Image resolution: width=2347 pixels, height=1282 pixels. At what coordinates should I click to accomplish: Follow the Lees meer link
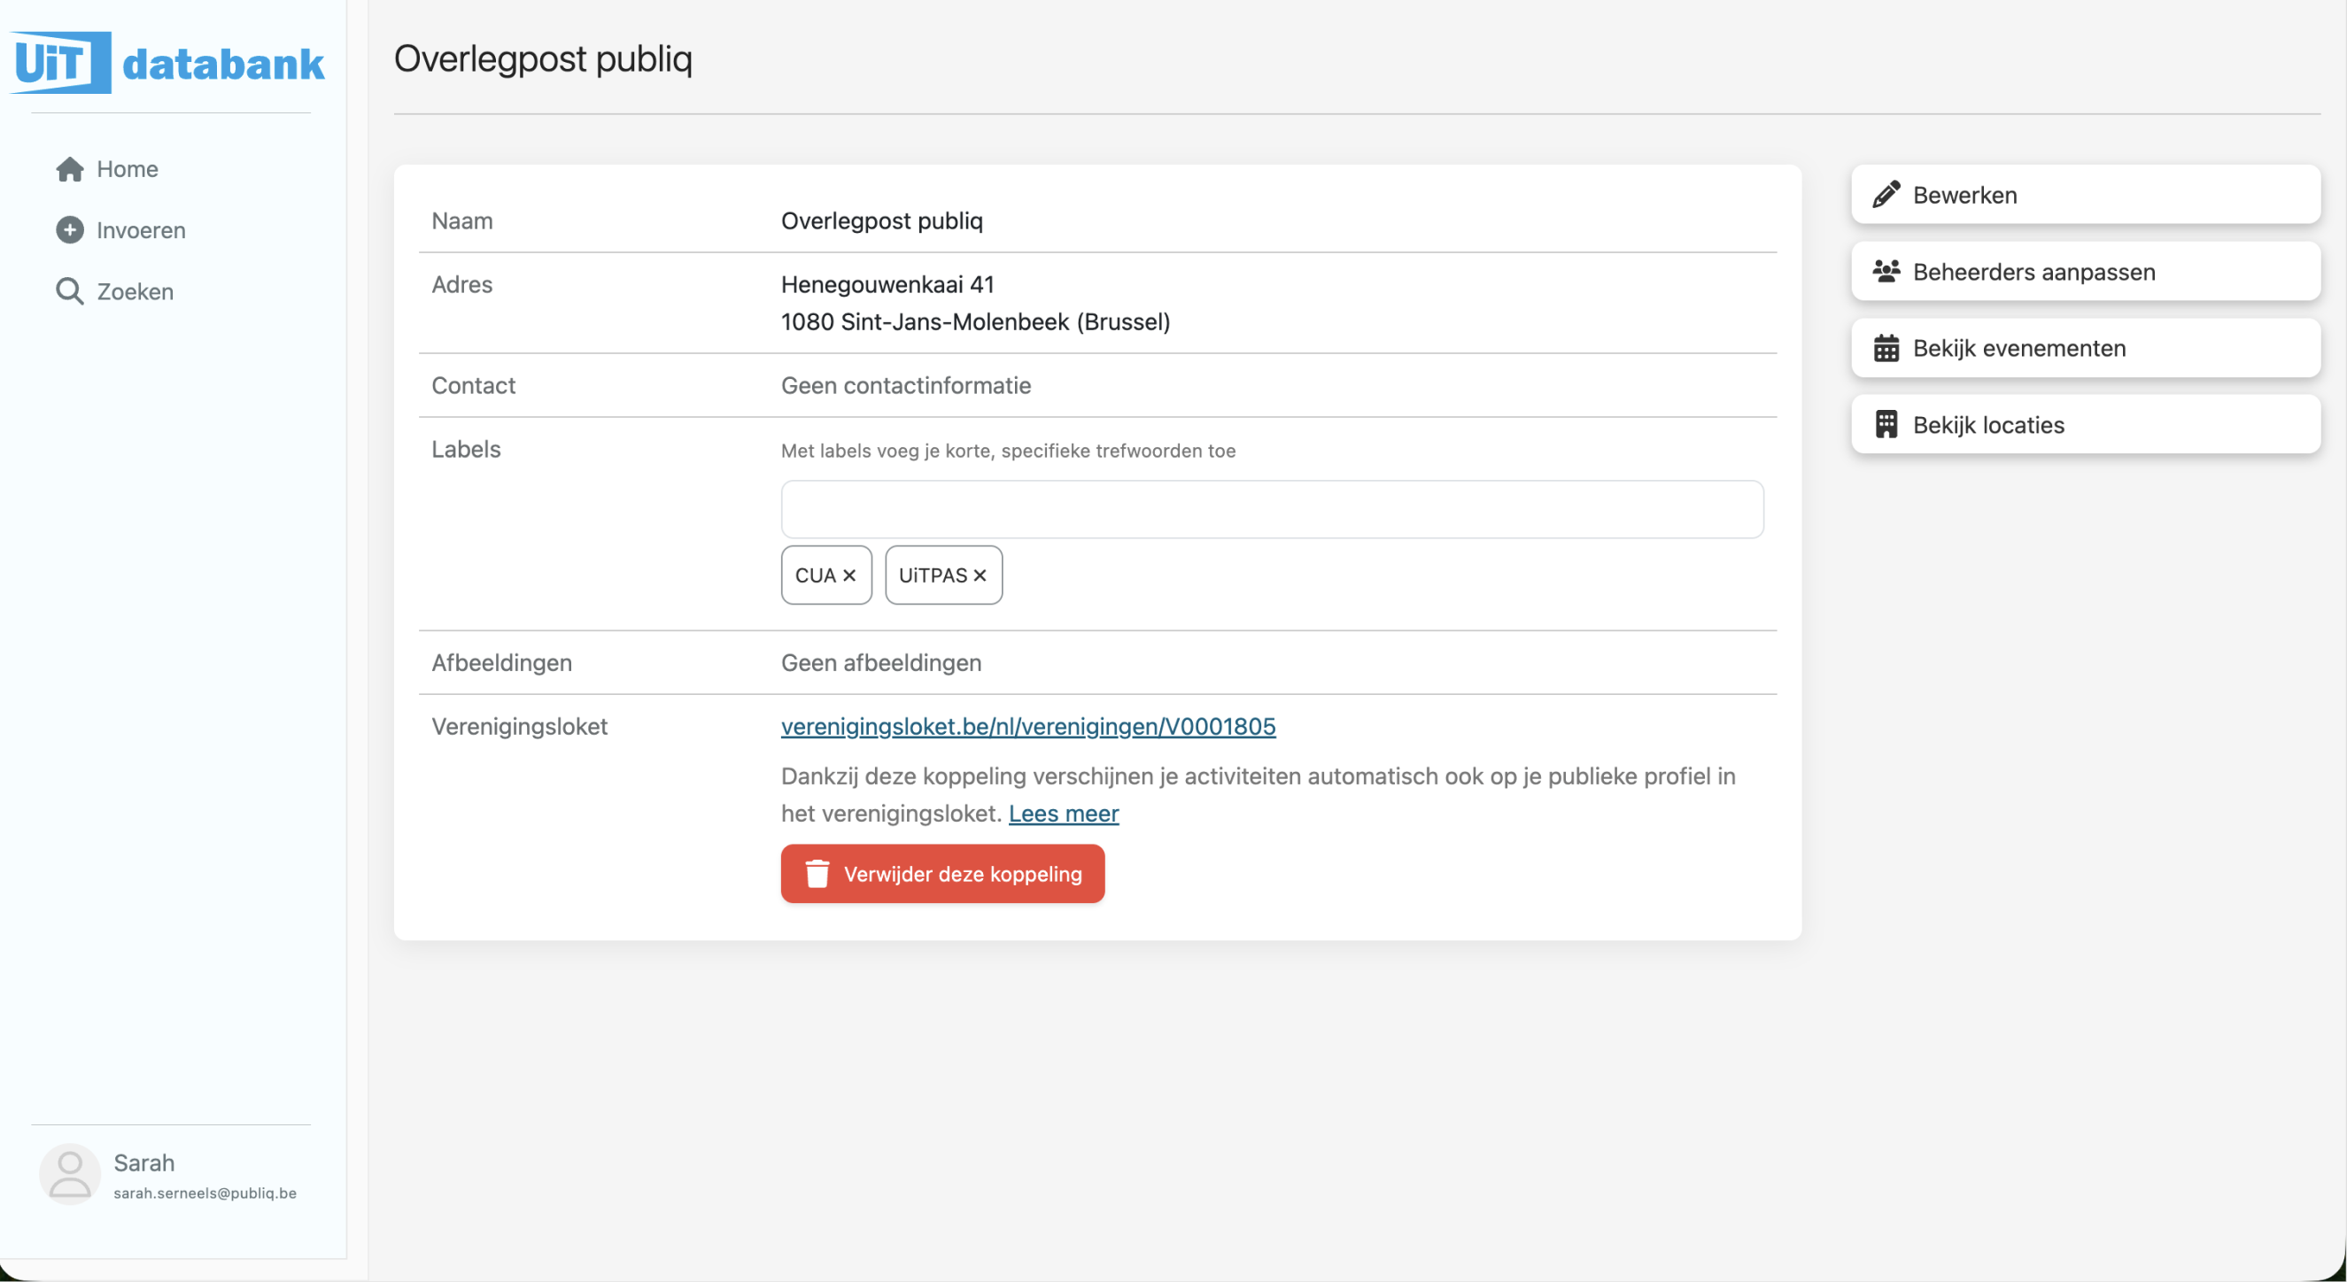pyautogui.click(x=1064, y=814)
